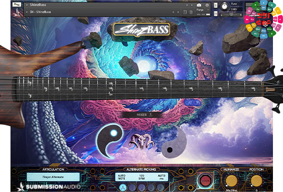The width and height of the screenshot is (283, 192).
Task: Click the 120 BPM value
Action: coord(142,177)
